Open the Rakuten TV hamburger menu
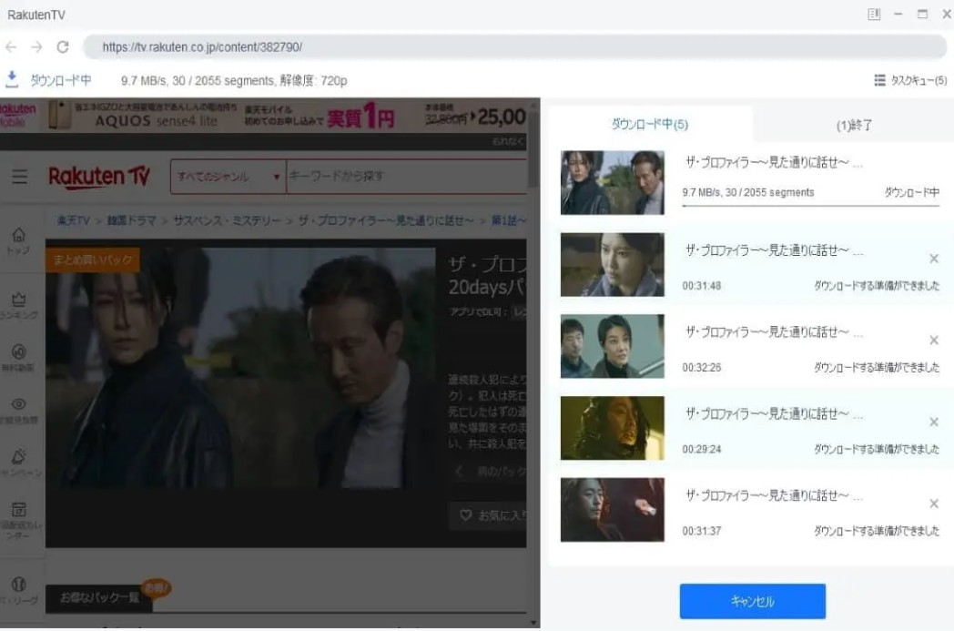This screenshot has height=631, width=954. coord(19,177)
